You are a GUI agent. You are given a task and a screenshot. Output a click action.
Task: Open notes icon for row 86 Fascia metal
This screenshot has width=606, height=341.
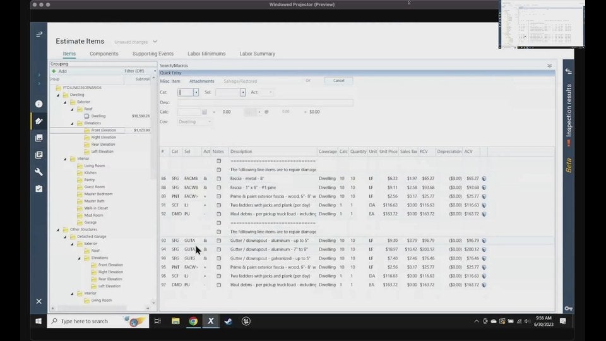[219, 179]
